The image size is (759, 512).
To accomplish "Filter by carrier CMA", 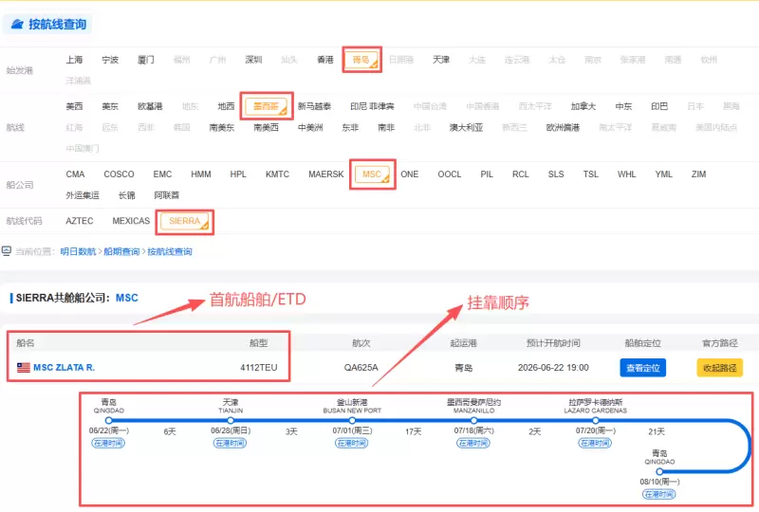I will click(76, 174).
